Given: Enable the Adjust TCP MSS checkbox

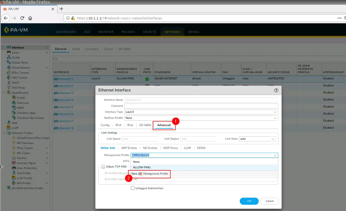Looking at the screenshot, I should click(103, 167).
